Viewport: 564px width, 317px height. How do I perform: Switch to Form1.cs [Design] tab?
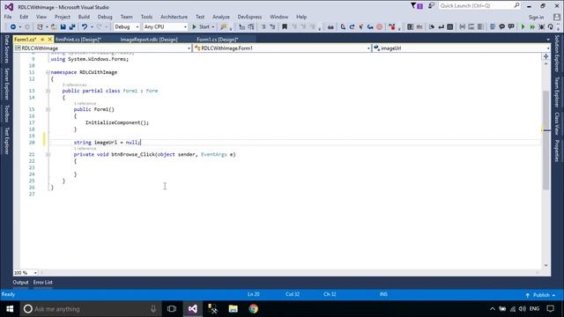[218, 40]
